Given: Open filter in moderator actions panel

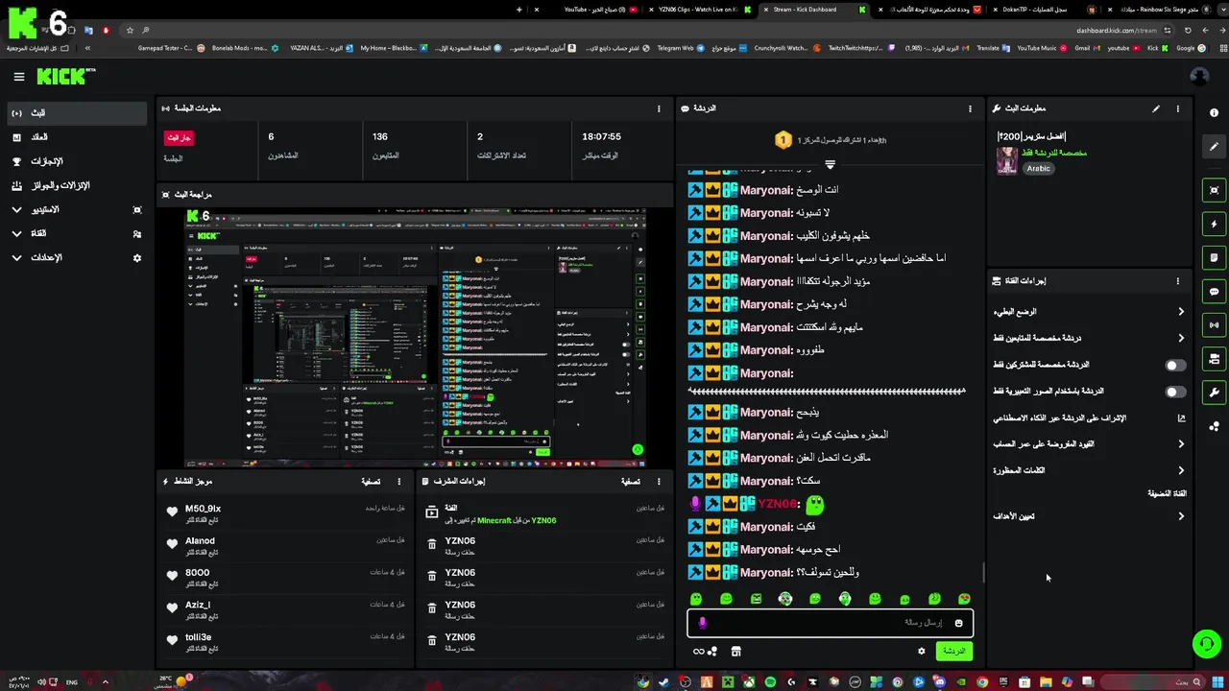Looking at the screenshot, I should [630, 482].
